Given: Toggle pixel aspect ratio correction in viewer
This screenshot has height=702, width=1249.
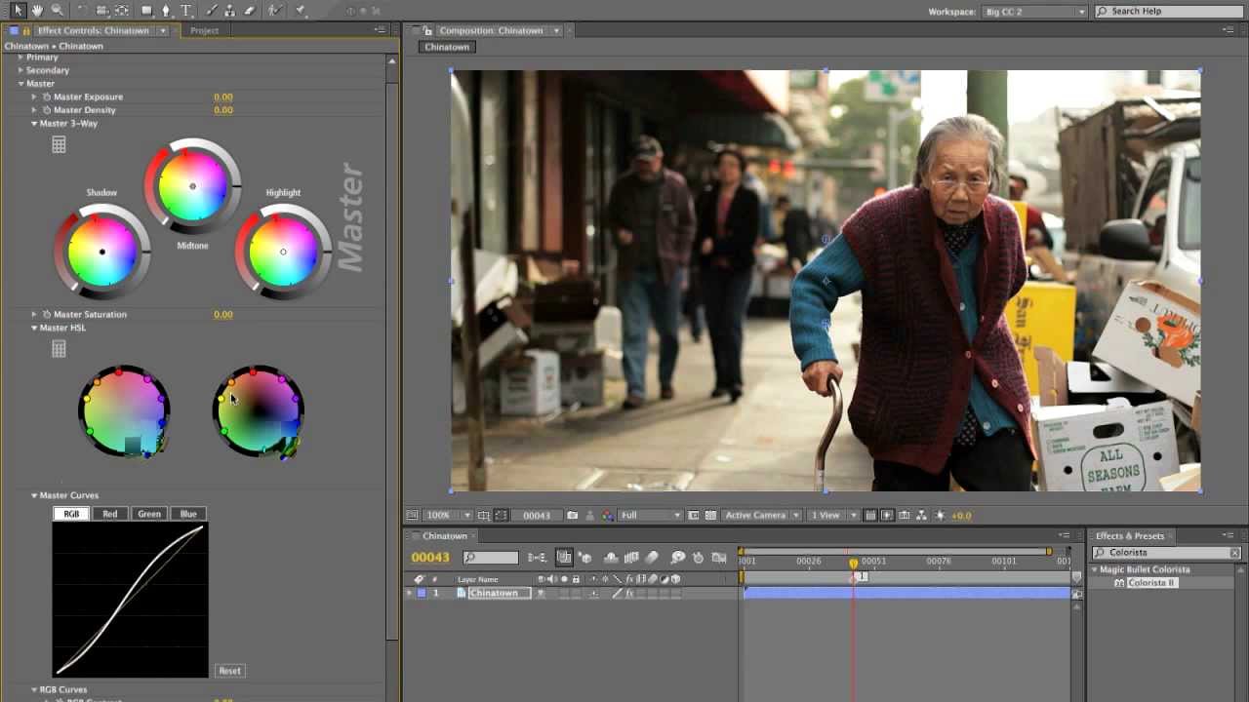Looking at the screenshot, I should (x=869, y=515).
